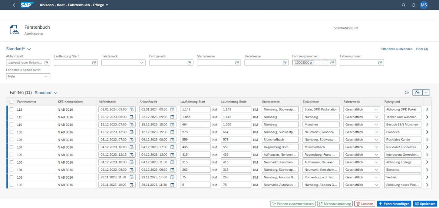Open value help for Fahrernummer filter
This screenshot has width=439, height=208.
pos(380,63)
